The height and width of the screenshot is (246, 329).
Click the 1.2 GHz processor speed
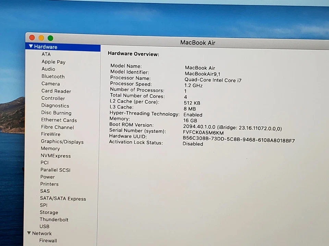[193, 85]
